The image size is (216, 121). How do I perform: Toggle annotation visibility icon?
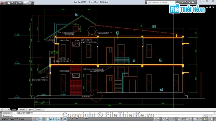187,119
